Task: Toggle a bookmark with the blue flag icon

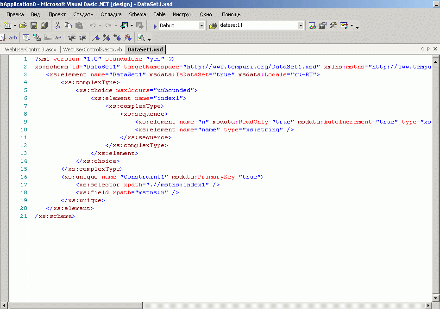Action: [x=96, y=37]
